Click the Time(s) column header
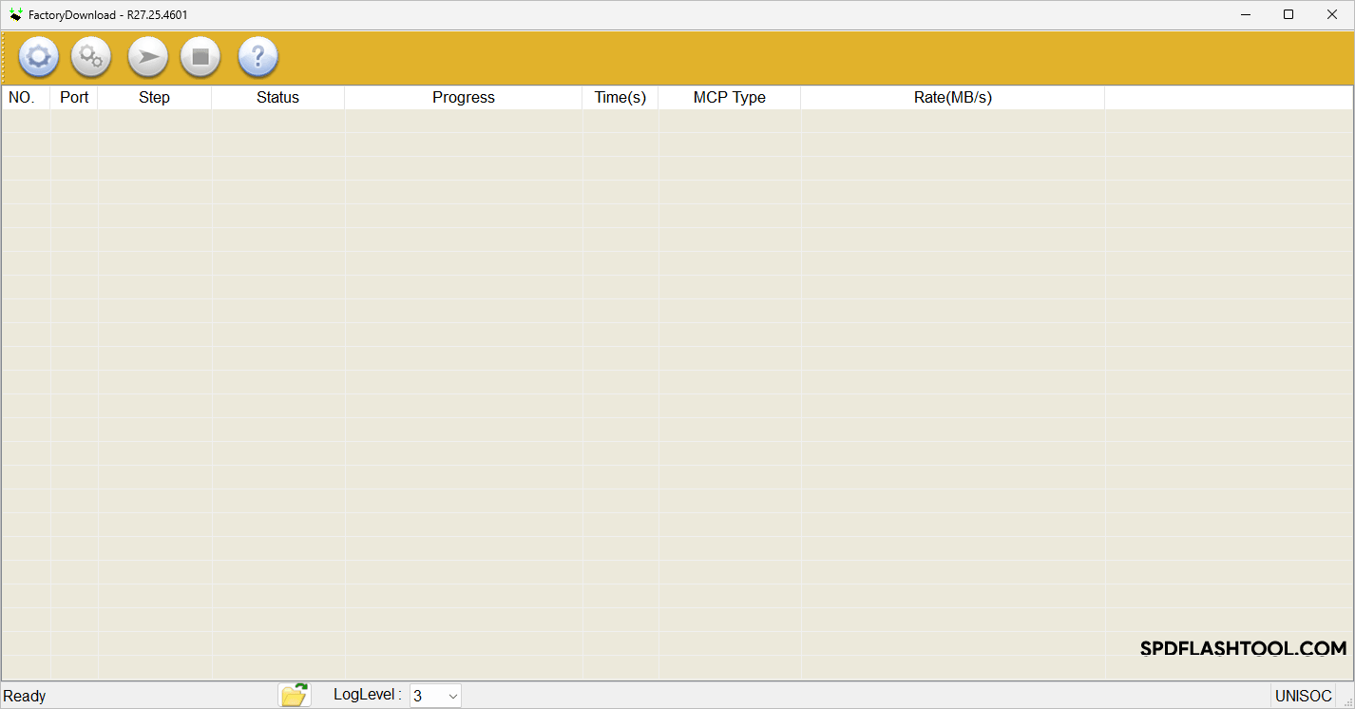 click(620, 97)
